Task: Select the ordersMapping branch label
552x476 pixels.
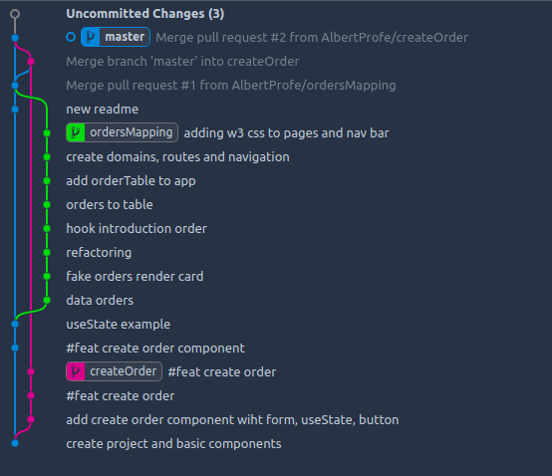Action: (x=123, y=132)
